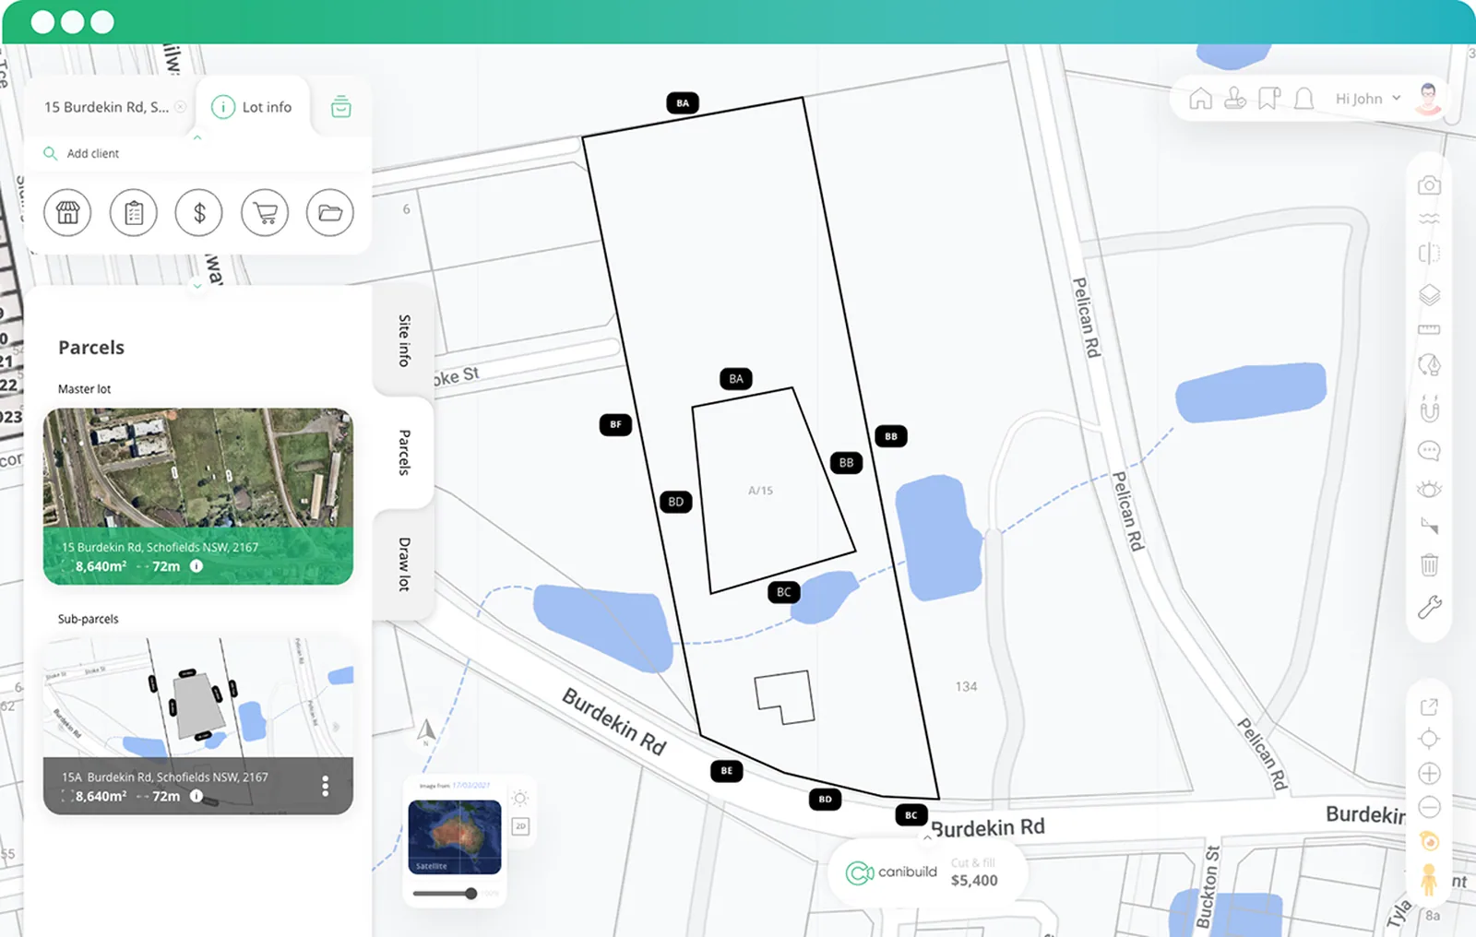Open the Hi John user dropdown
The height and width of the screenshot is (937, 1476).
pos(1368,99)
